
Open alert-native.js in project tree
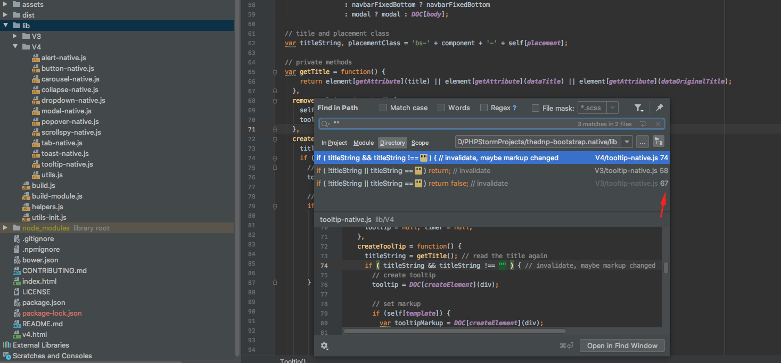tap(63, 57)
